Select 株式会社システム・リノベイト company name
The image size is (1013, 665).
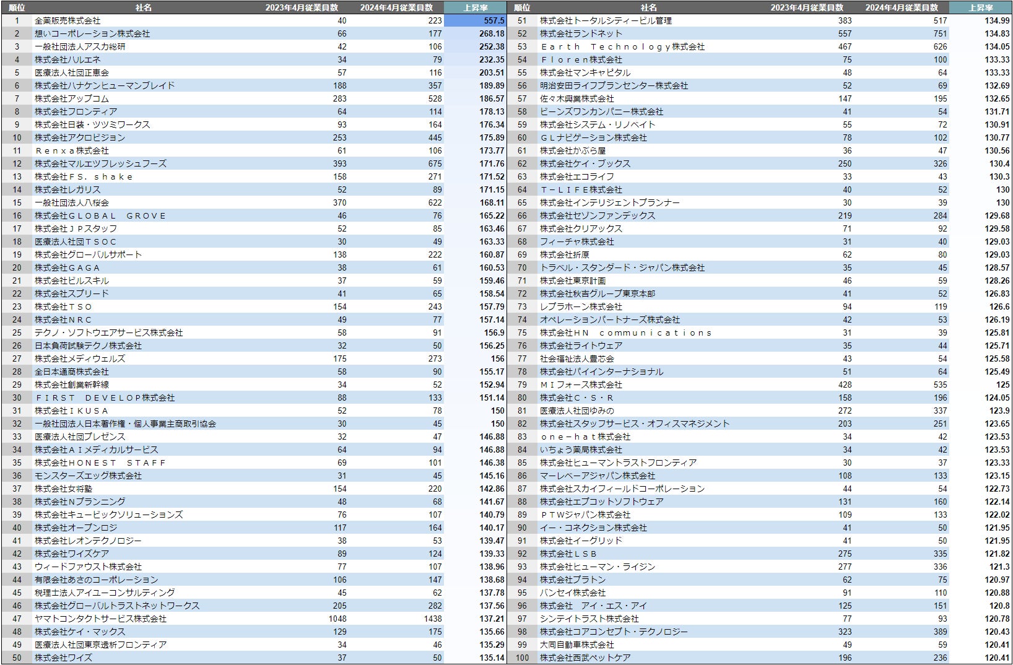[598, 124]
